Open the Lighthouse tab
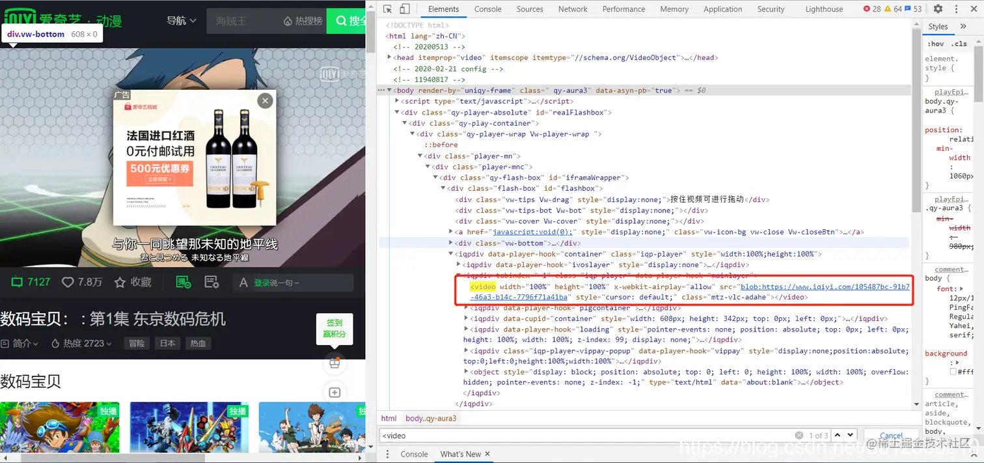Image resolution: width=984 pixels, height=463 pixels. point(825,9)
